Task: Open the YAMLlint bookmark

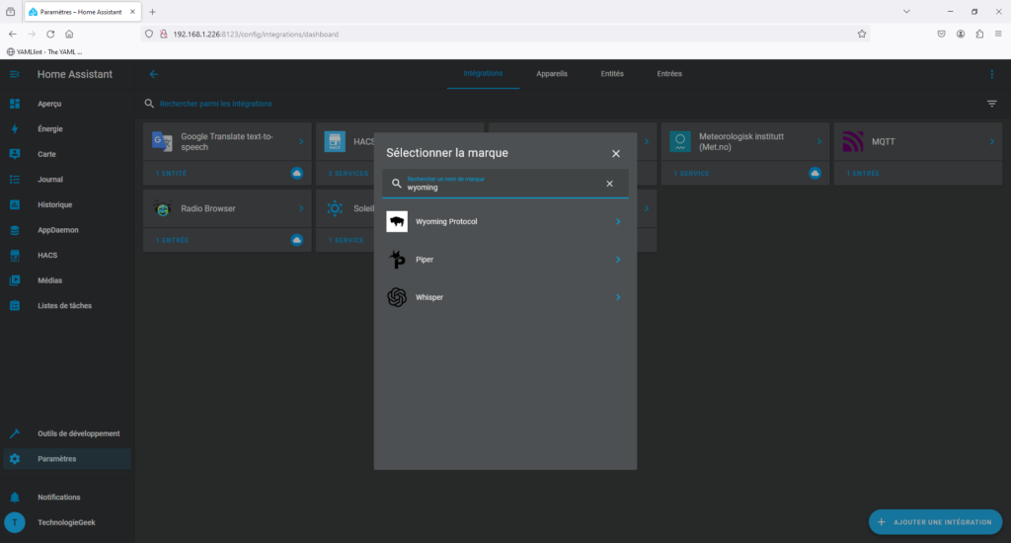Action: point(44,51)
